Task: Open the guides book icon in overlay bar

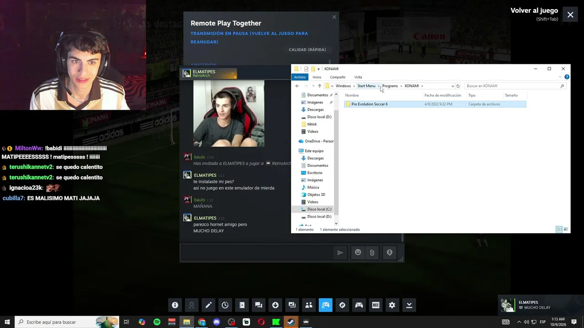Action: [x=242, y=305]
